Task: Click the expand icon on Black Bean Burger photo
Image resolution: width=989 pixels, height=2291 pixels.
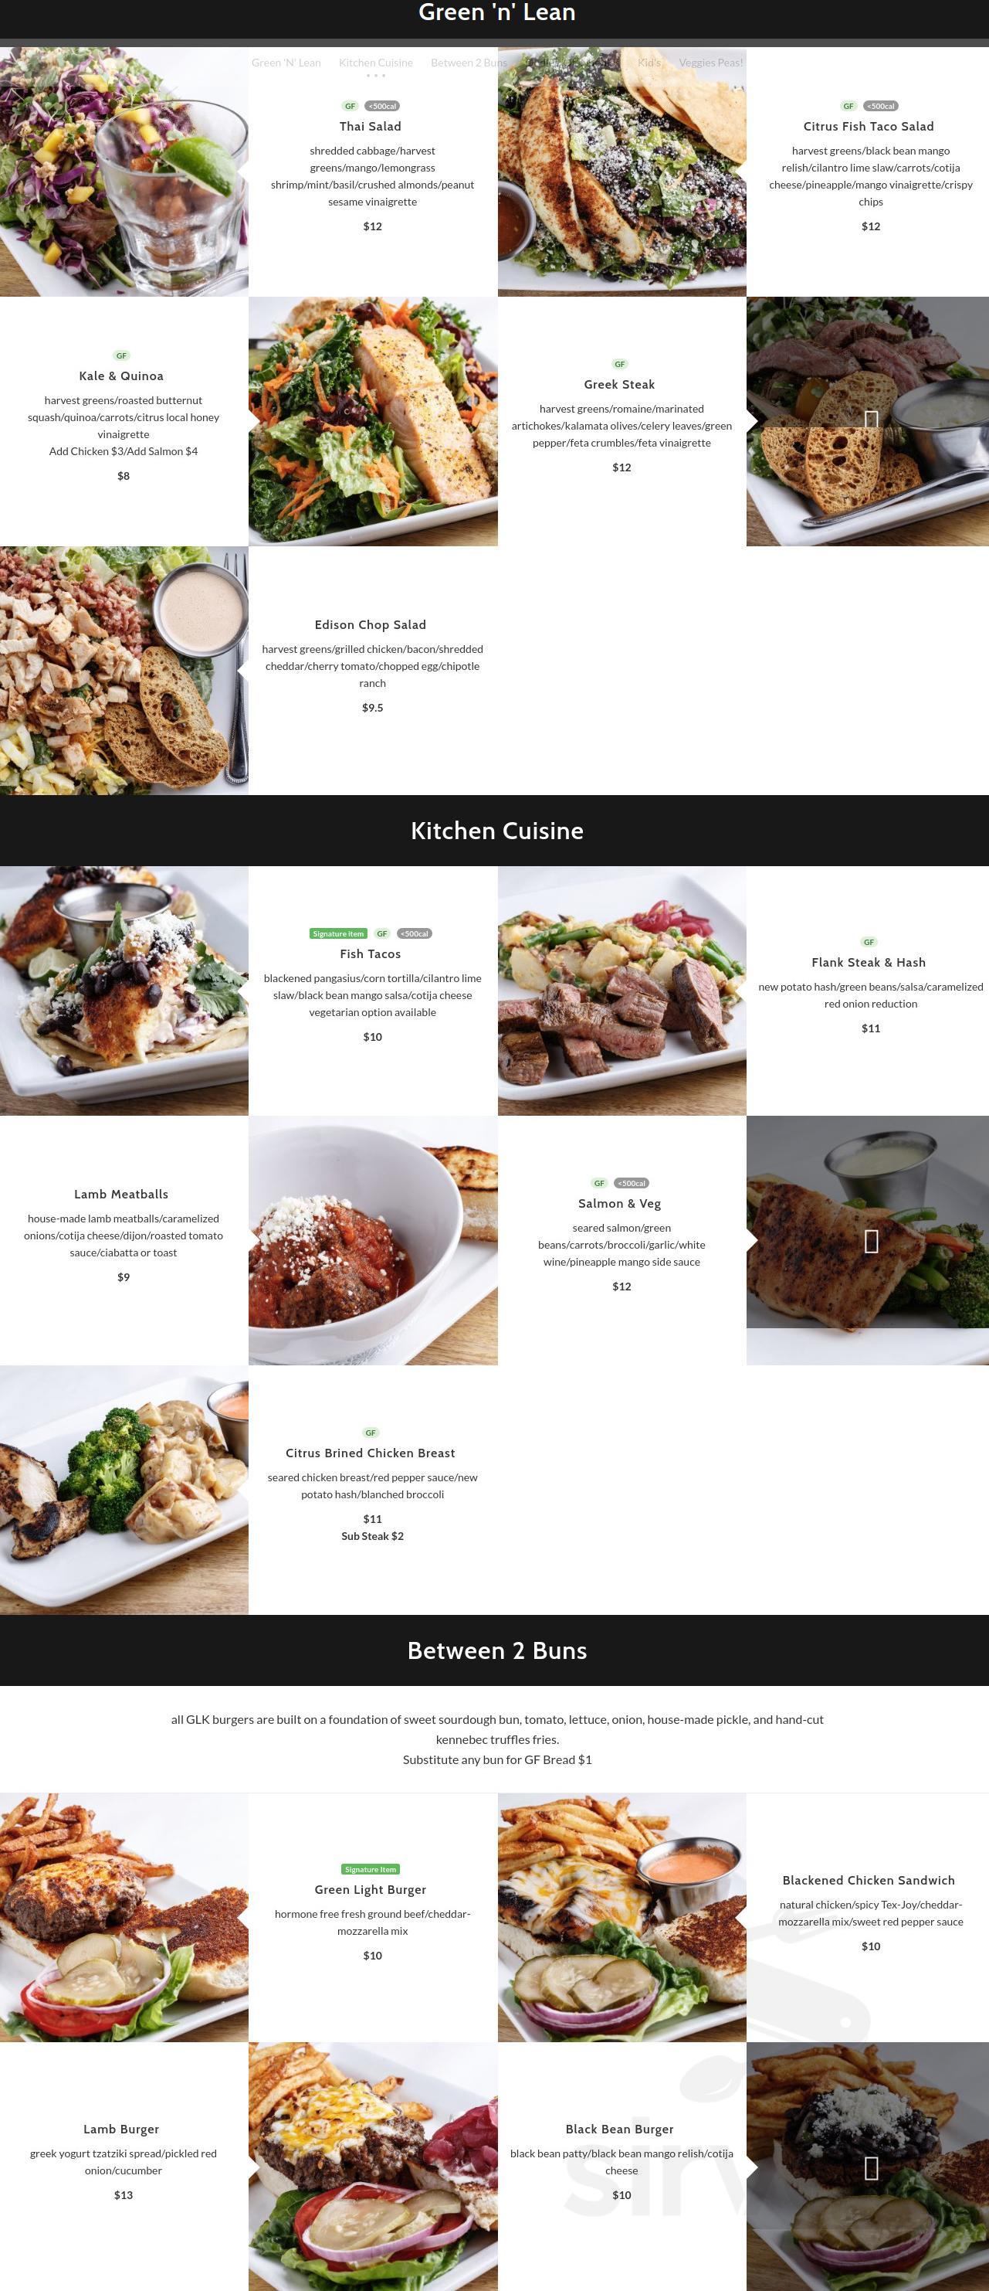Action: (871, 2167)
